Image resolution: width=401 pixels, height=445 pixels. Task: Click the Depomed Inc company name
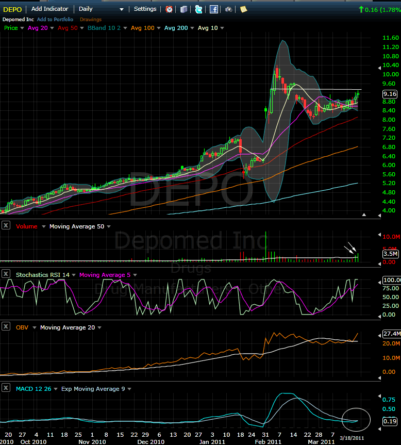18,19
